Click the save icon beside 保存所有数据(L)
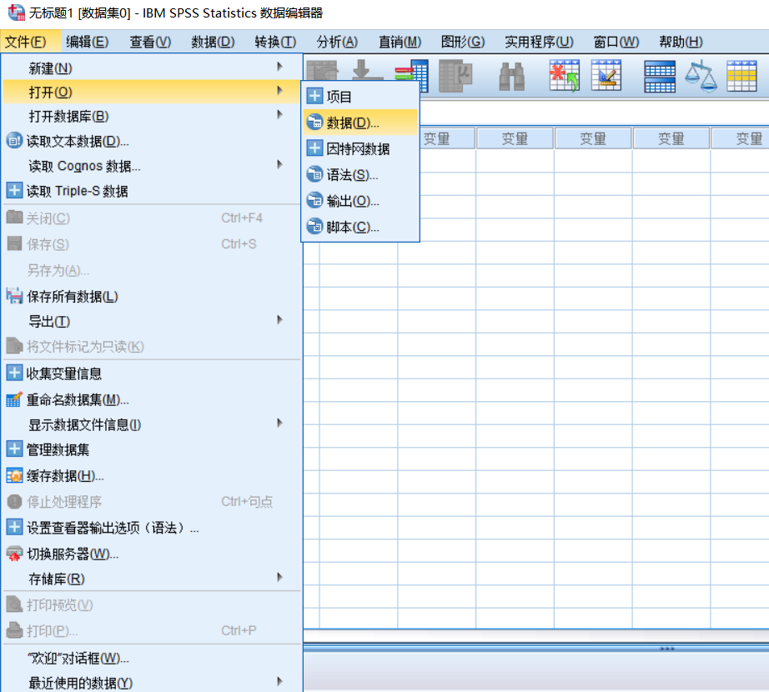 click(14, 295)
